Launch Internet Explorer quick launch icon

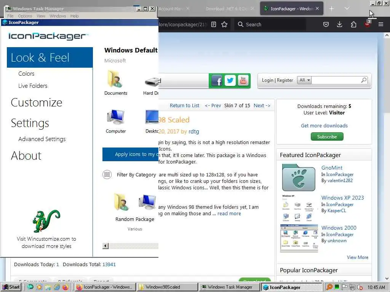coord(57,287)
